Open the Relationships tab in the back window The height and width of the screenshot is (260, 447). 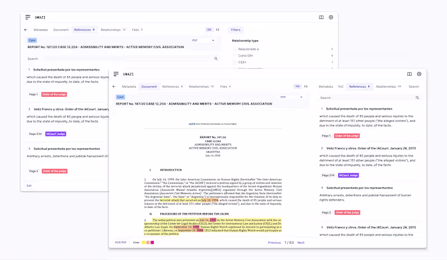(113, 30)
